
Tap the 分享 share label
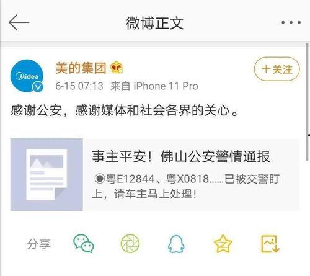(x=38, y=244)
